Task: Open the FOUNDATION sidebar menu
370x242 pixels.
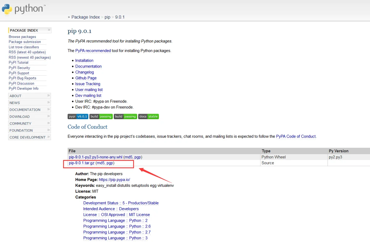Action: (x=30, y=130)
